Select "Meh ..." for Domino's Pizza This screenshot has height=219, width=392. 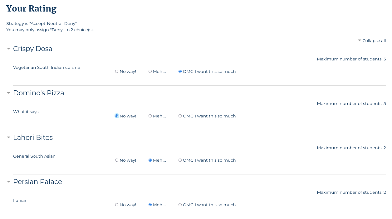click(x=150, y=116)
